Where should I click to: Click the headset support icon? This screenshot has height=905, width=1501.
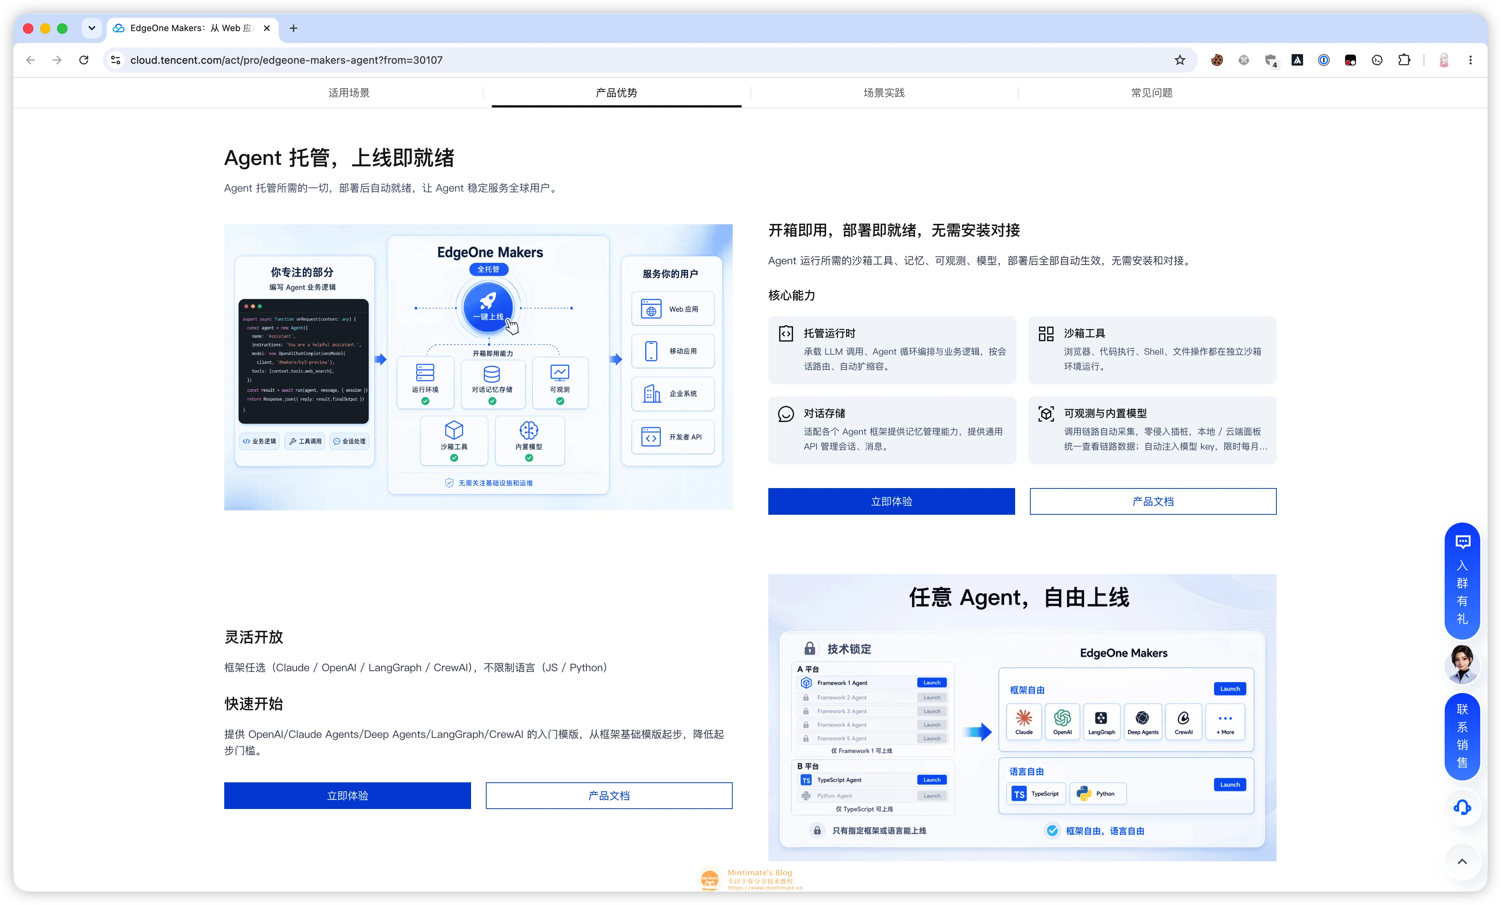[x=1462, y=808]
